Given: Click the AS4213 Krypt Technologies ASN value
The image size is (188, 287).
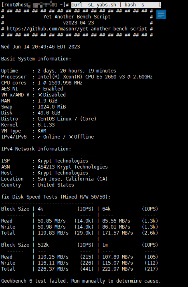Looking at the screenshot, I should click(x=73, y=167).
